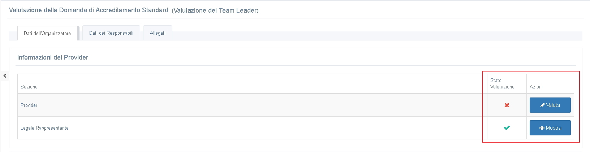Click the divider under Informazioni del Provider

coord(289,65)
